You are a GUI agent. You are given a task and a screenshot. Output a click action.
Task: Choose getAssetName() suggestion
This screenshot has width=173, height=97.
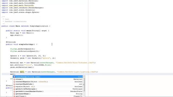48,94
